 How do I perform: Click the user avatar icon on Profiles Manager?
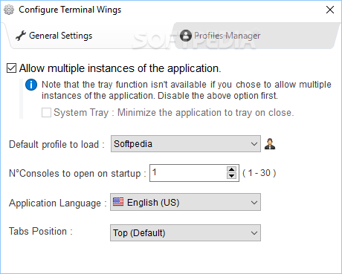pos(186,36)
